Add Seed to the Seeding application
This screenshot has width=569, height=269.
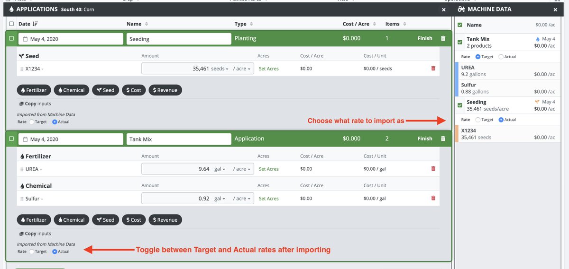pos(105,90)
